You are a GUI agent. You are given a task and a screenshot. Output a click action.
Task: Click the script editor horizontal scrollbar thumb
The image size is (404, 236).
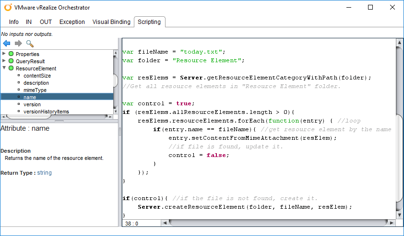(x=278, y=223)
